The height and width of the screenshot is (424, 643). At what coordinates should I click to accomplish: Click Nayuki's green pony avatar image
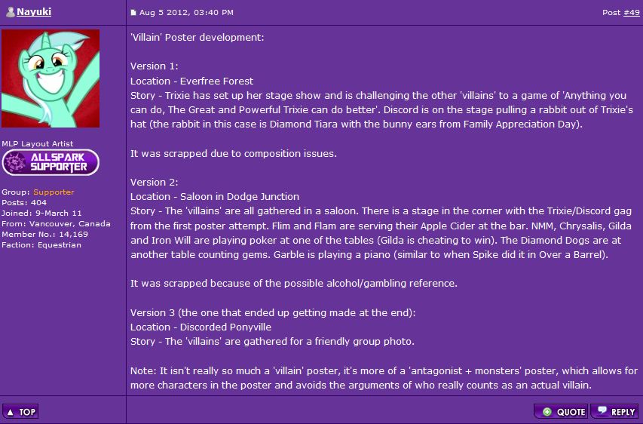tap(51, 78)
